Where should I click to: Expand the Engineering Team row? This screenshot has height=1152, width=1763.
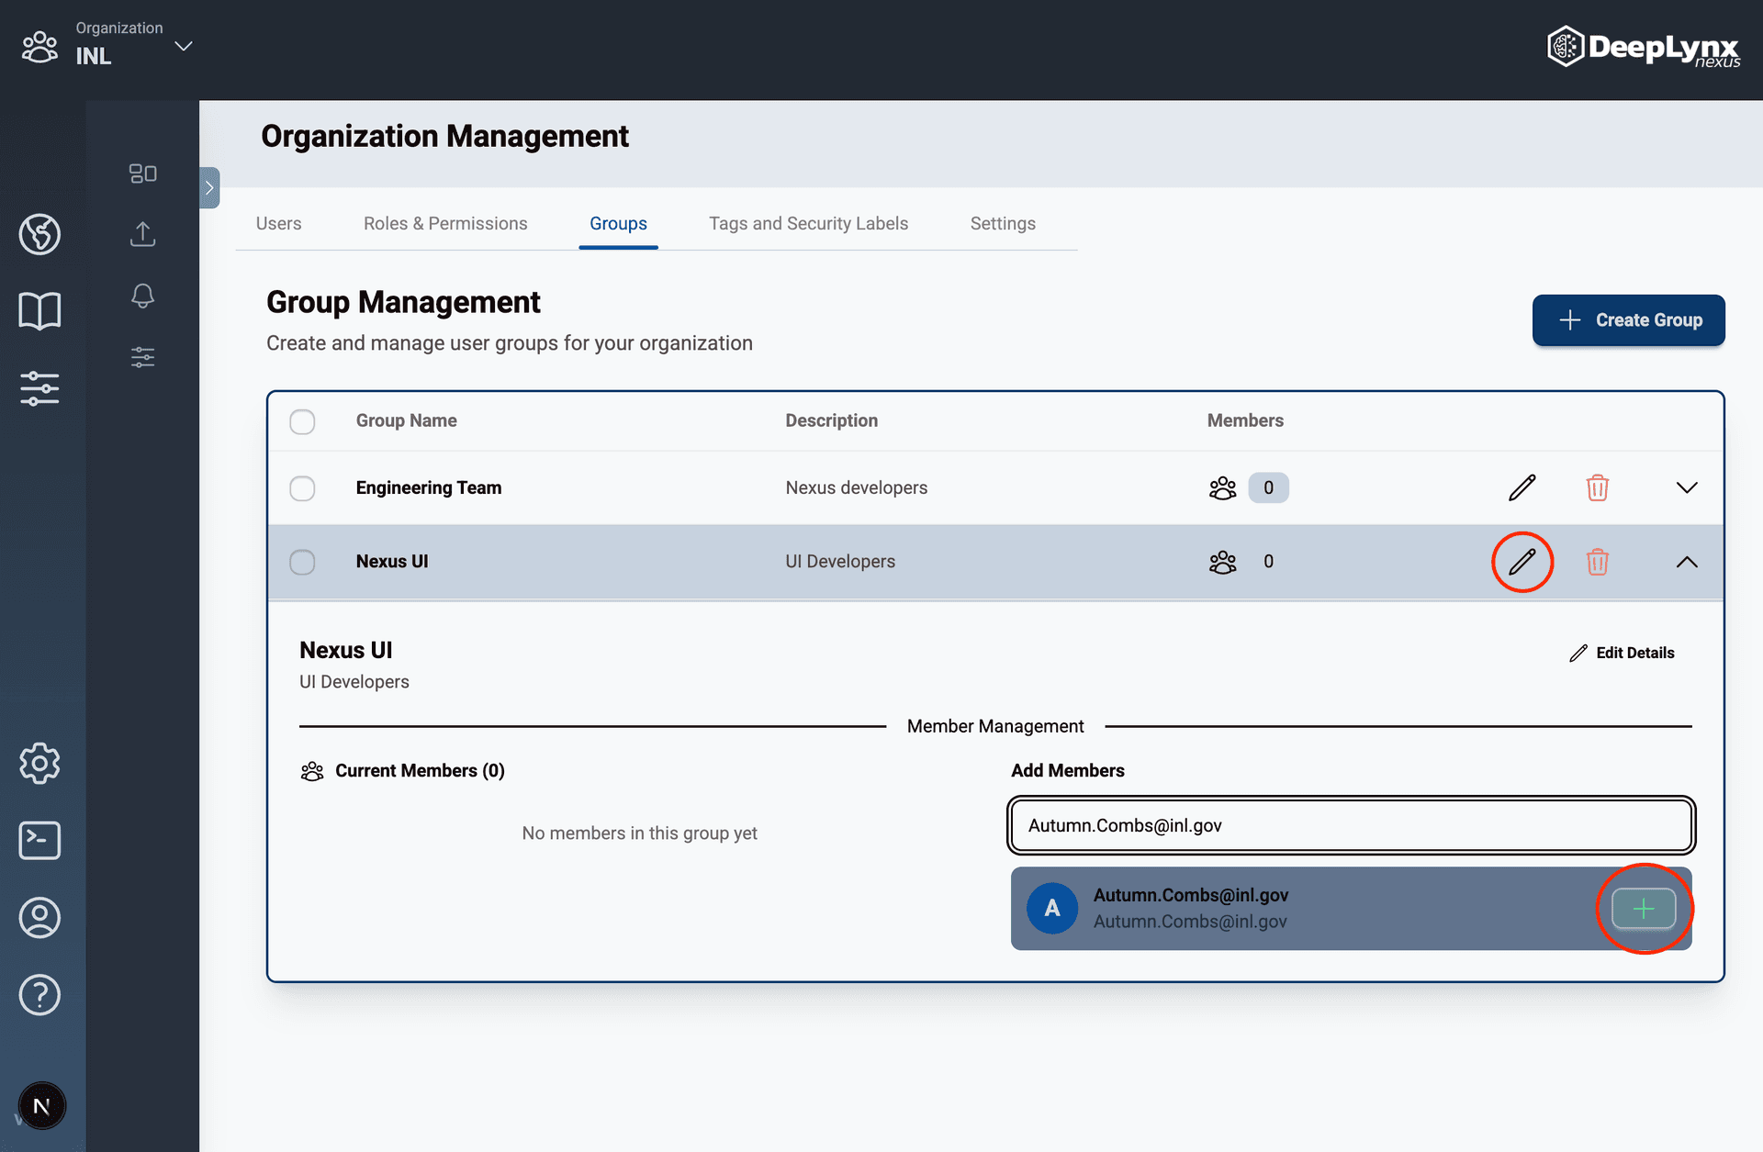click(x=1687, y=487)
